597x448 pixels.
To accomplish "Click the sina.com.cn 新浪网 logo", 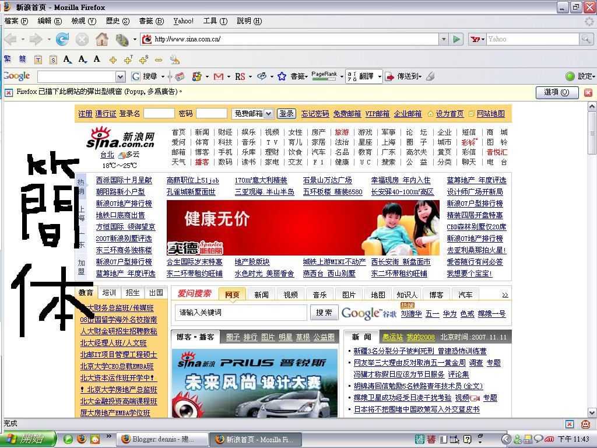I will pyautogui.click(x=120, y=138).
